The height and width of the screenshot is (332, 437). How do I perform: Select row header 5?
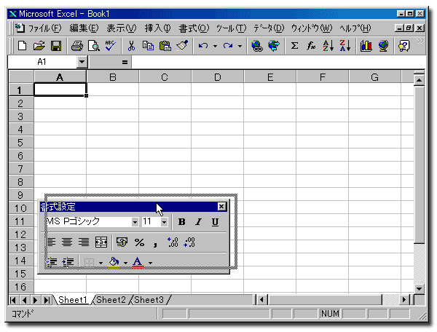(x=20, y=143)
